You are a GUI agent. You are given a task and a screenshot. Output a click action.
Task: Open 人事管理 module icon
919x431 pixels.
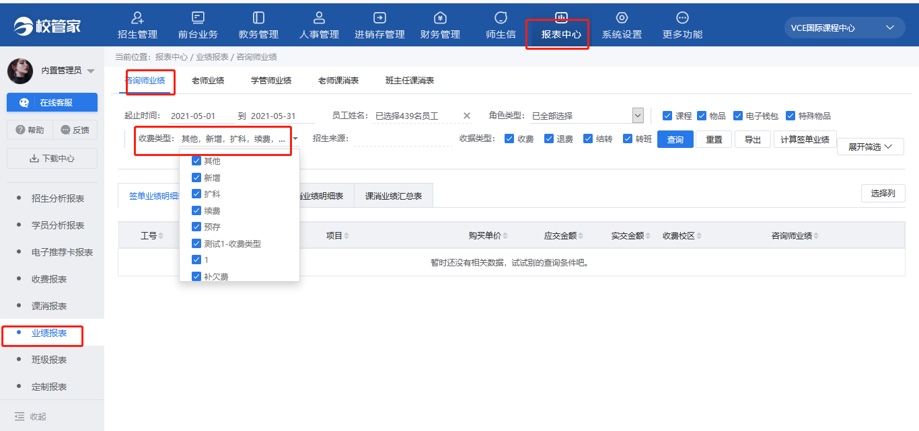coord(319,18)
